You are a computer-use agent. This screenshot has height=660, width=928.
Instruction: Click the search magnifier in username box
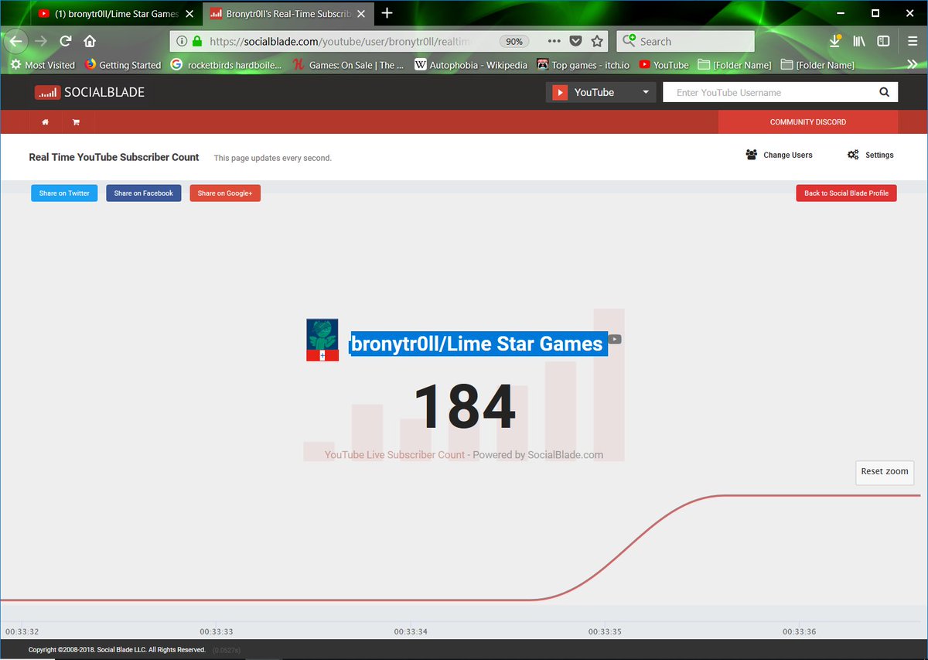pyautogui.click(x=884, y=92)
